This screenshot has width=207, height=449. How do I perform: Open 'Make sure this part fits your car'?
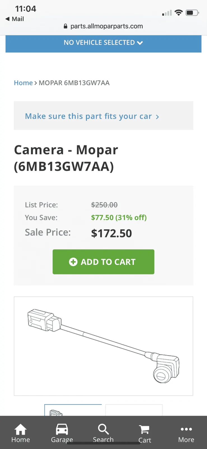coord(89,116)
